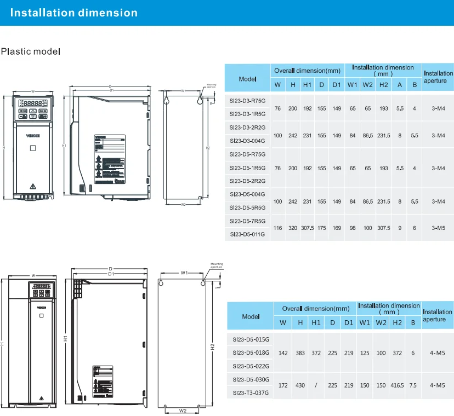454x416 pixels.
Task: Open the lower front-view inverter drawing
Action: (x=32, y=343)
